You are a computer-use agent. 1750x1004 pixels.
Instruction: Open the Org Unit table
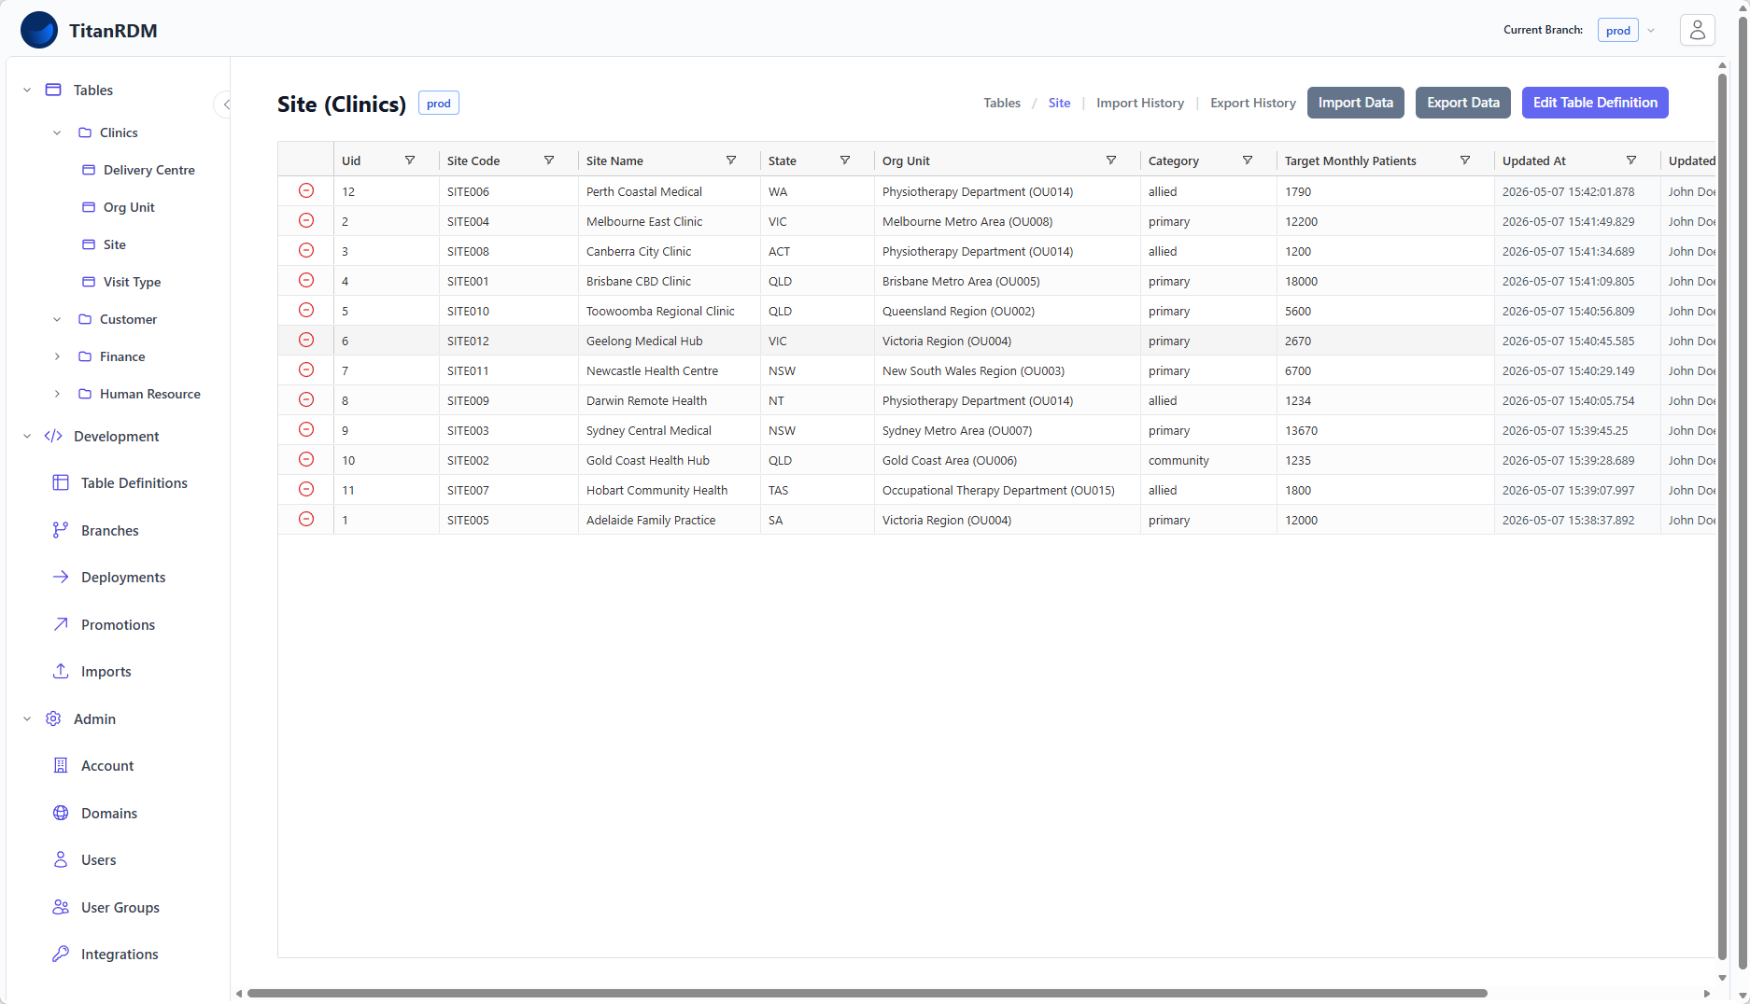tap(119, 207)
